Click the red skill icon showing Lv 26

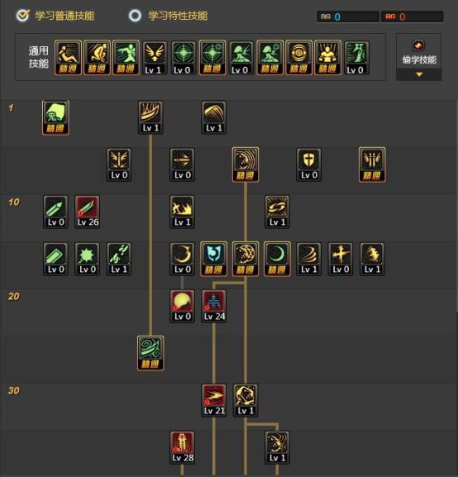click(x=88, y=212)
